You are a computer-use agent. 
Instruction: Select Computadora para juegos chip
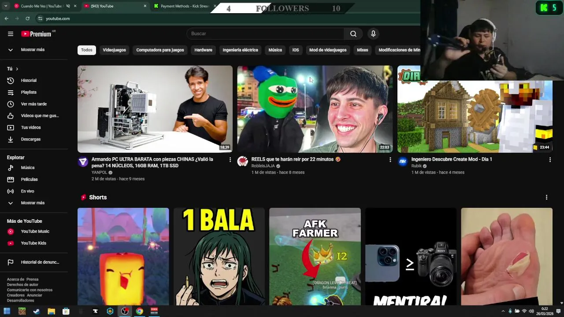(160, 50)
